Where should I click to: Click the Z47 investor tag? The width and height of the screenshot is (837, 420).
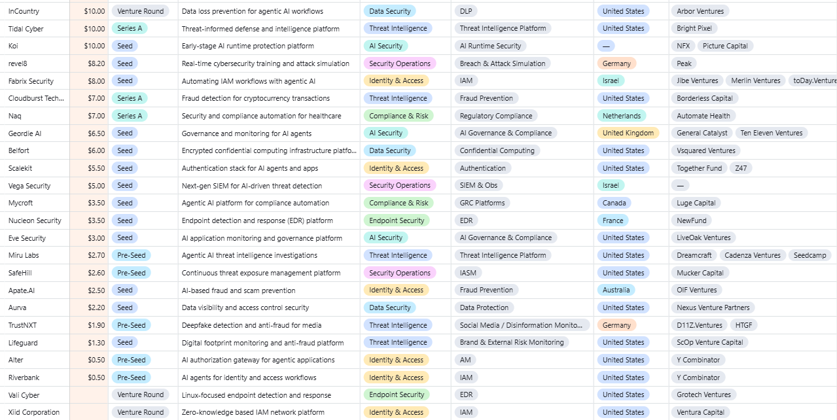(741, 168)
